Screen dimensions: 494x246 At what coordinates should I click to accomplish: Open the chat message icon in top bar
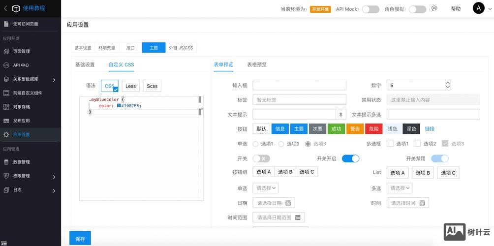click(434, 8)
